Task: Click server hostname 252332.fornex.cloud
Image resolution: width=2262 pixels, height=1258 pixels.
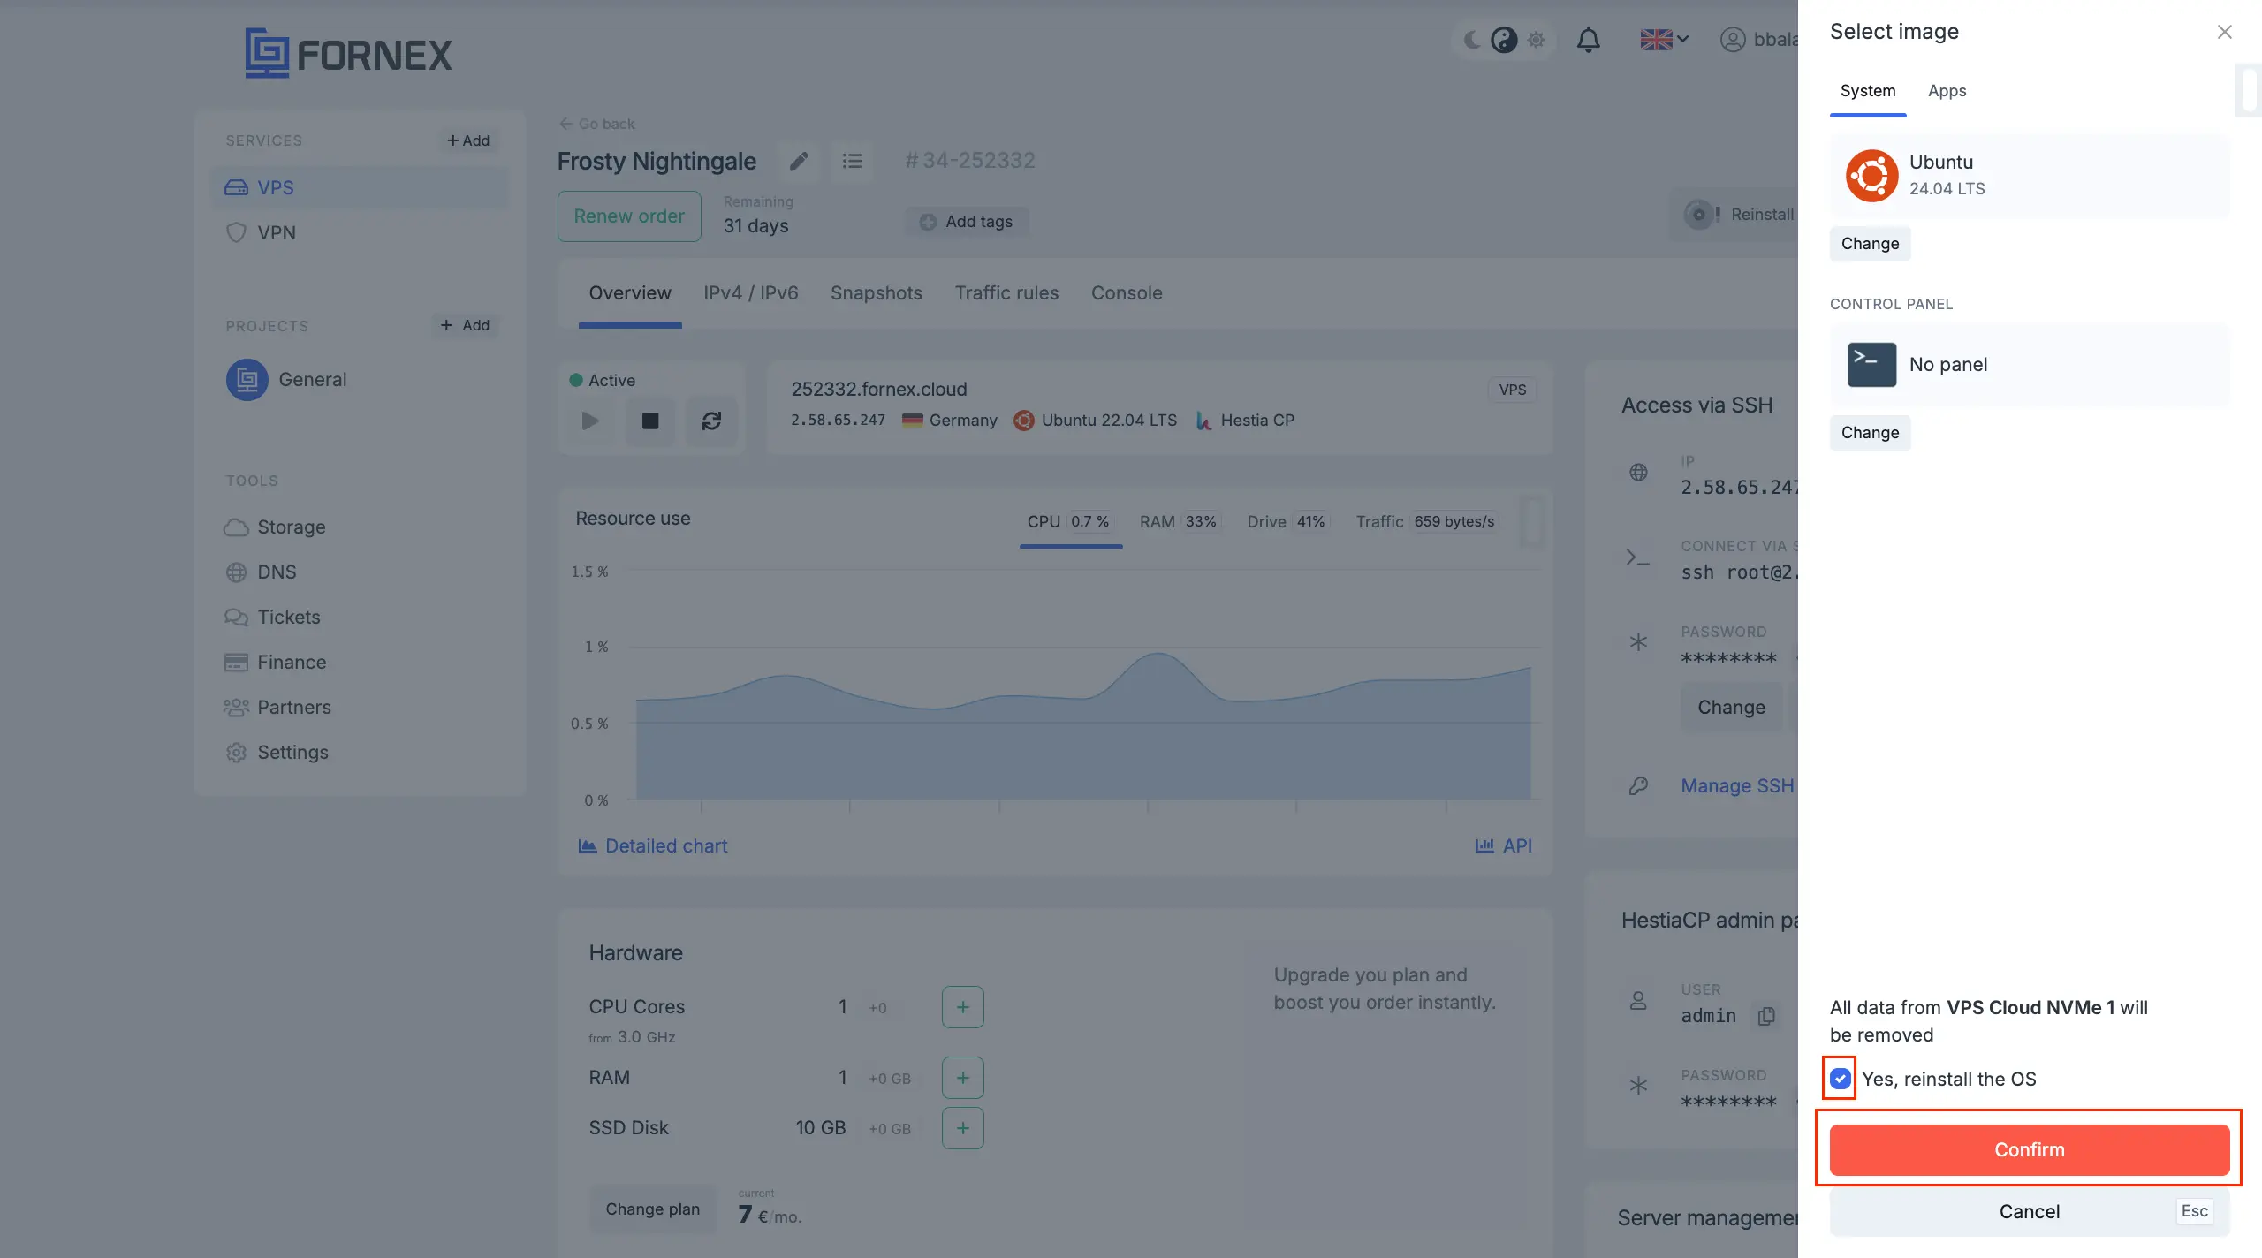Action: [879, 390]
